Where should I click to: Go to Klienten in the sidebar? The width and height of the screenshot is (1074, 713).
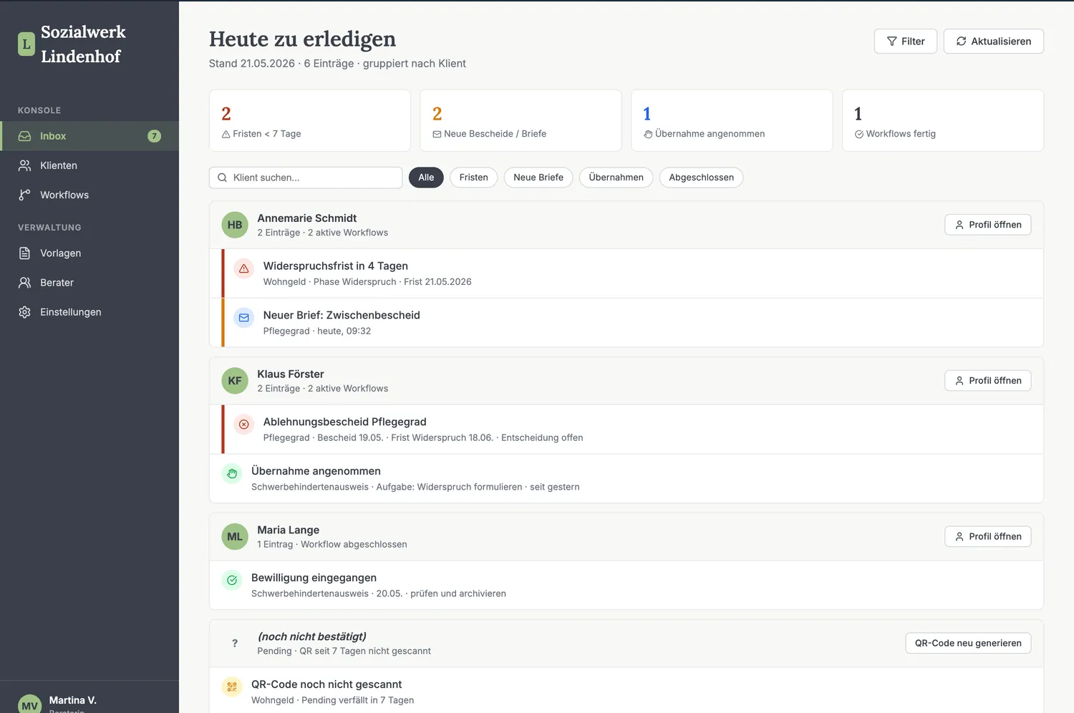click(x=89, y=165)
